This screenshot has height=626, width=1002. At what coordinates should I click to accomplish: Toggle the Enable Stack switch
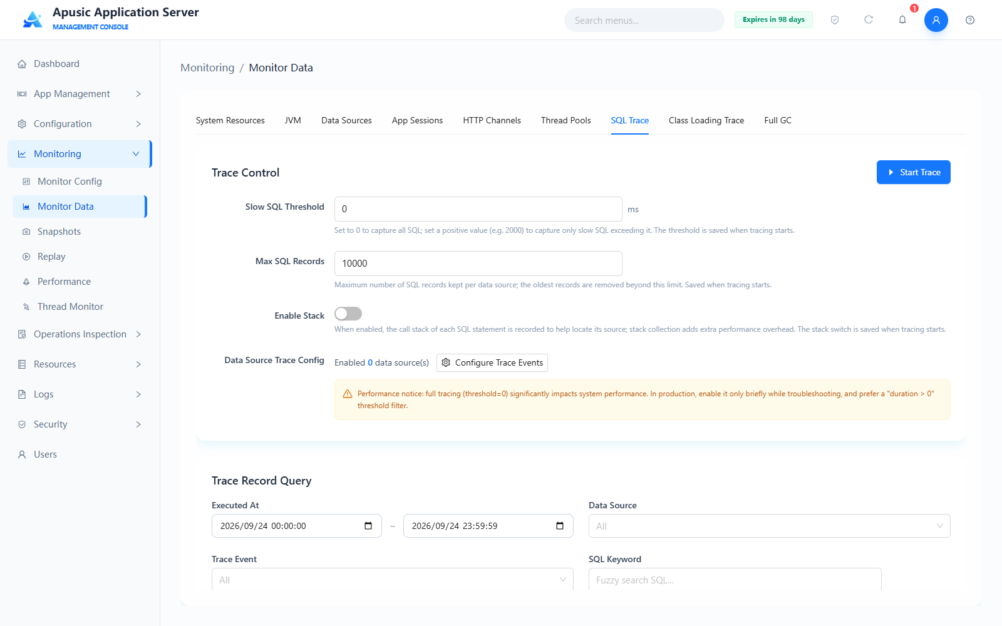348,314
